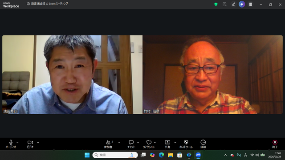Click the taskbar 検索 search box
Viewport: 285px width, 160px height.
115,155
